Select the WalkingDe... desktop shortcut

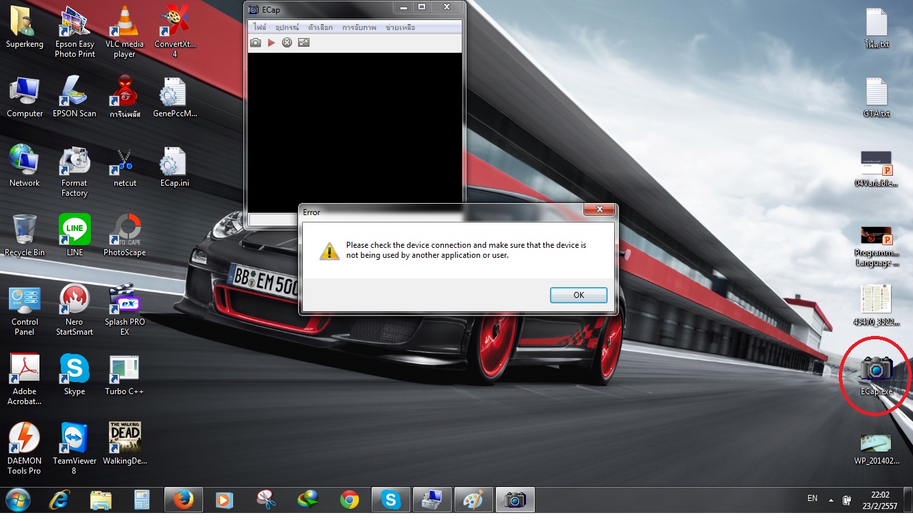click(124, 444)
